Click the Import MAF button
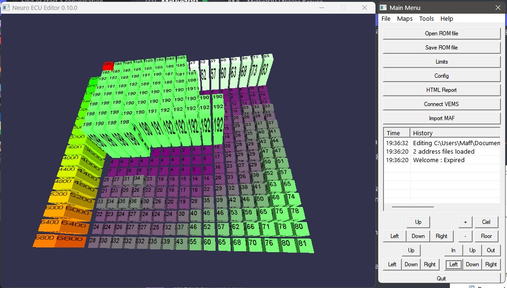 (442, 118)
